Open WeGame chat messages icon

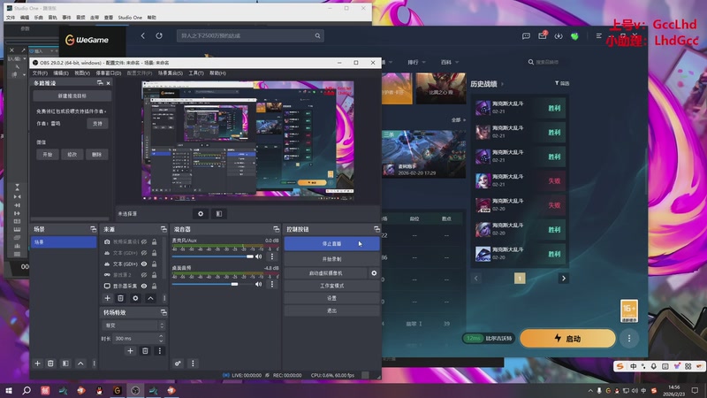[x=526, y=36]
